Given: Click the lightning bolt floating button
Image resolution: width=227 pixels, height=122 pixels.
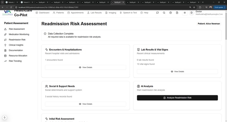Looking at the screenshot, I should click(x=5, y=117).
